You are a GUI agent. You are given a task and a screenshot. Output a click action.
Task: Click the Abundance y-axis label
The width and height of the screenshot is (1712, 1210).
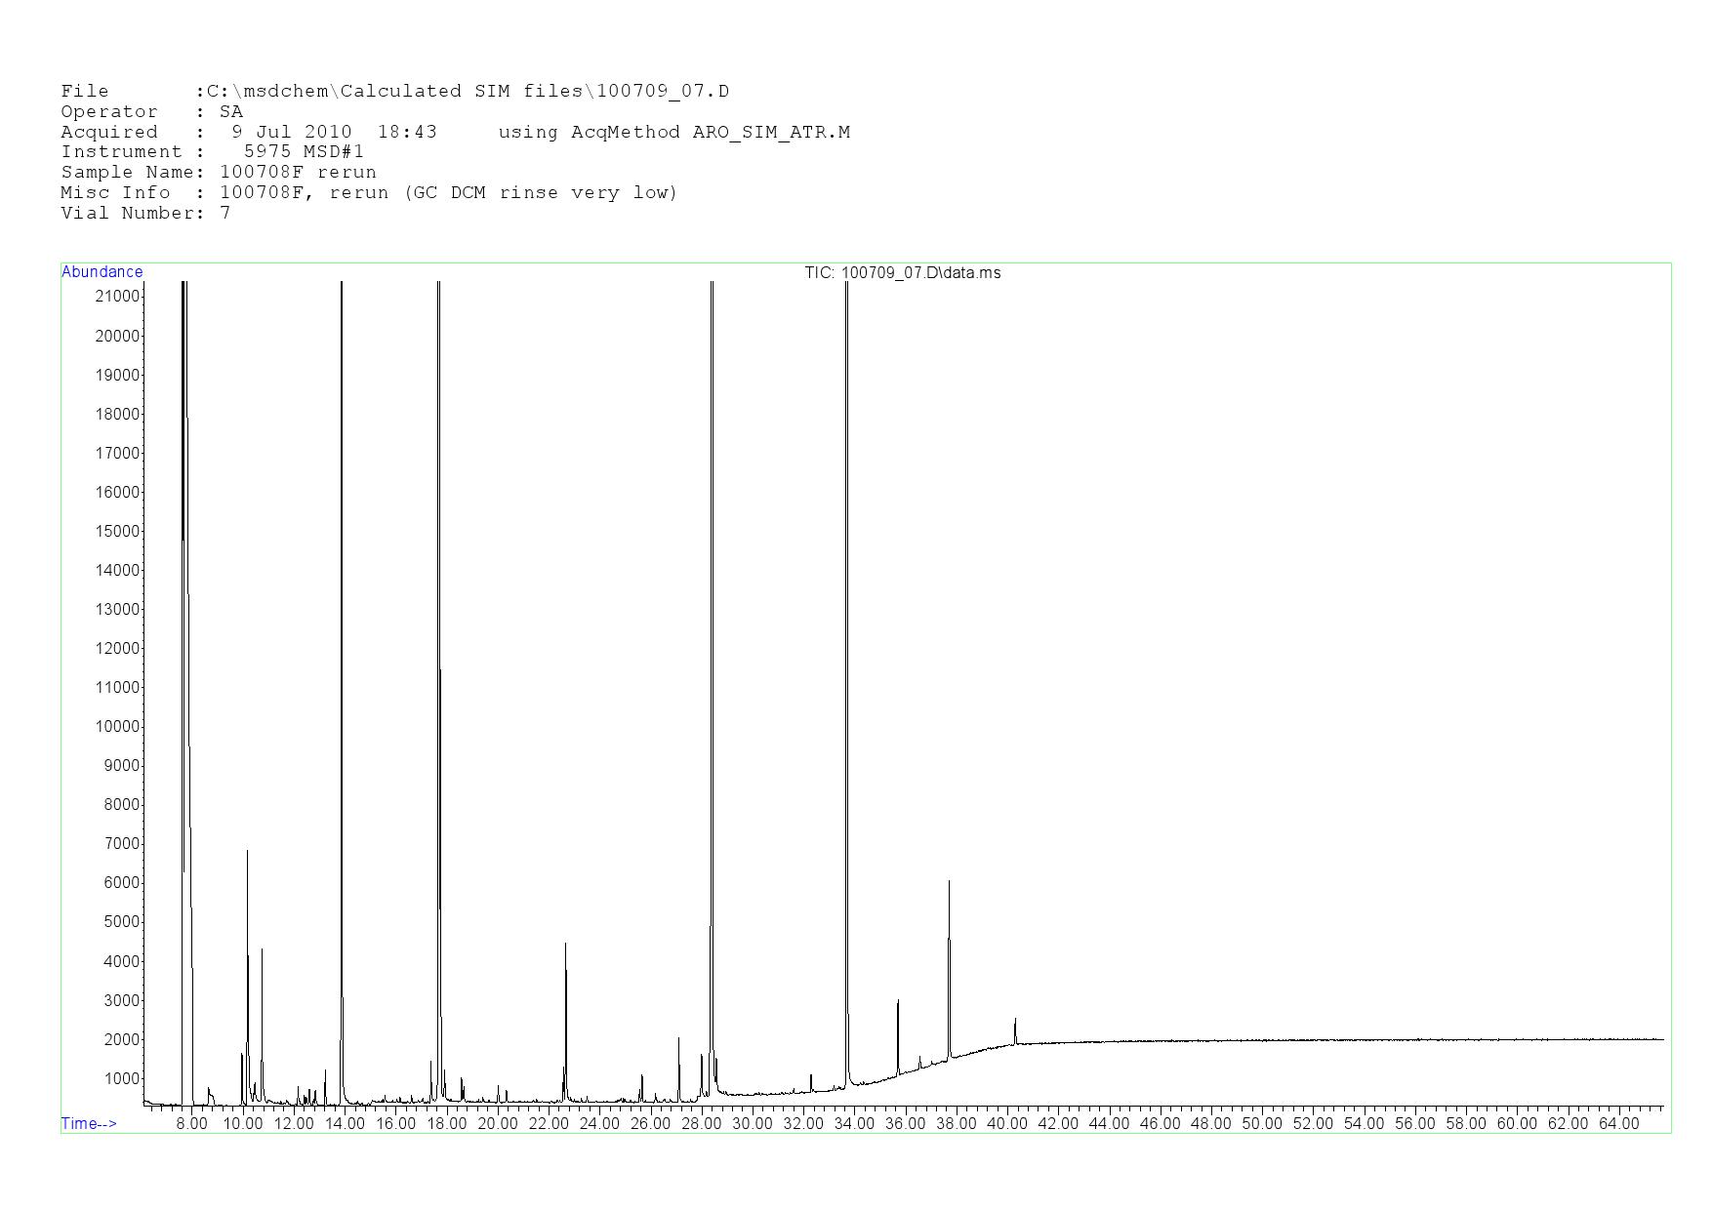pyautogui.click(x=102, y=272)
